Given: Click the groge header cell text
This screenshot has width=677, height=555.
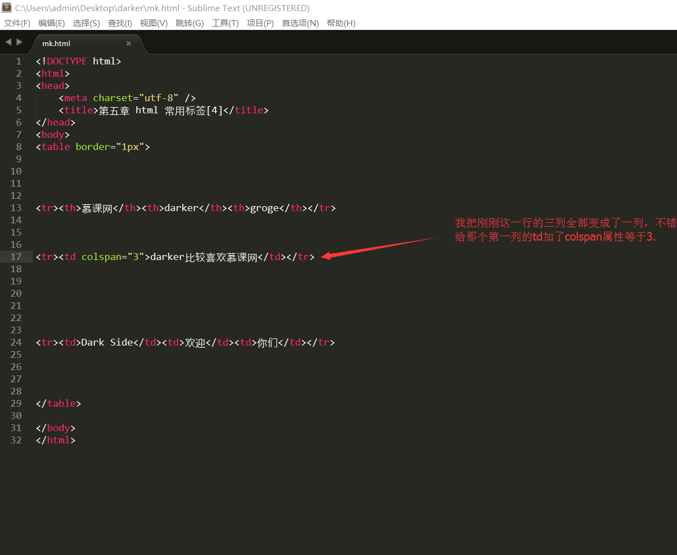Looking at the screenshot, I should [x=264, y=208].
